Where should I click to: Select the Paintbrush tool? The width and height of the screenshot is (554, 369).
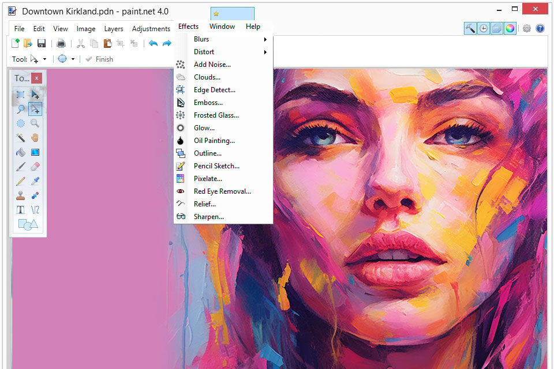[x=21, y=167]
